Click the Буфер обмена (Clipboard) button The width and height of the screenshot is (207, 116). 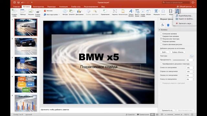[x=178, y=52]
